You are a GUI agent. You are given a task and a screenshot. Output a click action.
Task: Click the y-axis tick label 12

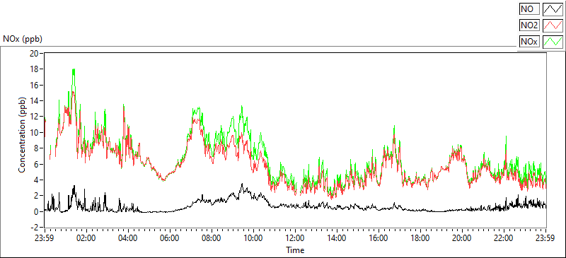(x=35, y=117)
